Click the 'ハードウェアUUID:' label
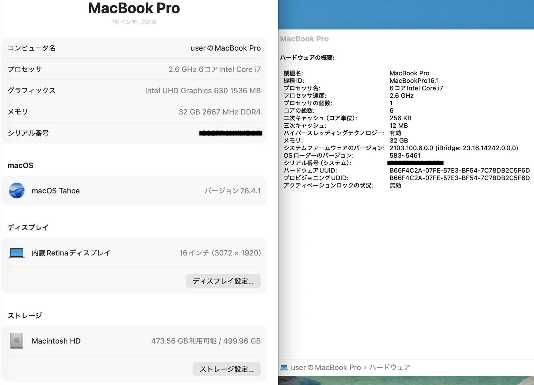 point(310,170)
